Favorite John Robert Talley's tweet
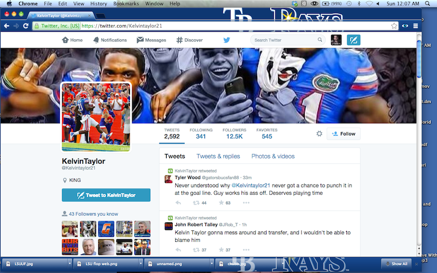This screenshot has width=437, height=273. click(221, 250)
